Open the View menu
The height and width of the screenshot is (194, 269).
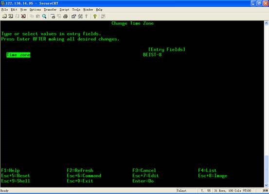tap(23, 10)
